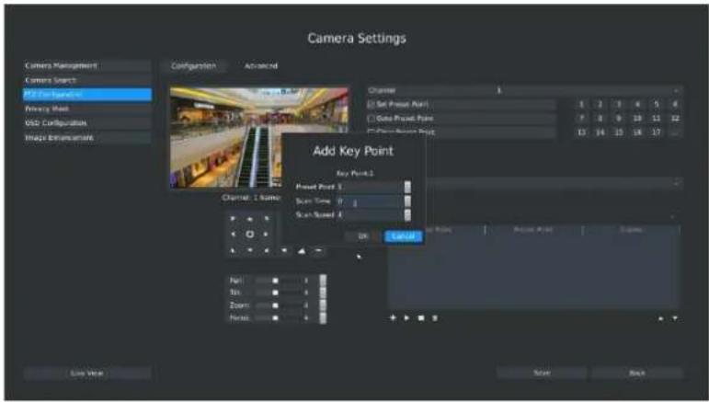Open the Preset Point dropdown in dialog
This screenshot has height=402, width=709.
click(407, 187)
